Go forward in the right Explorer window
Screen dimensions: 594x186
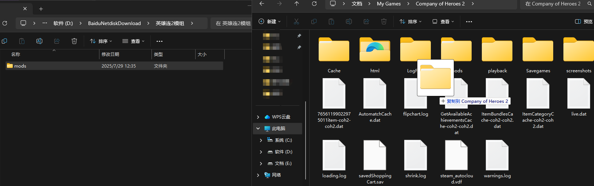(279, 4)
